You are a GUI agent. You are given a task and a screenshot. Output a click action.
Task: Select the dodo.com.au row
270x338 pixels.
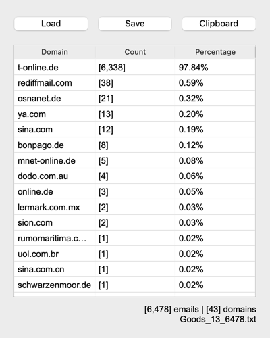pyautogui.click(x=135, y=176)
